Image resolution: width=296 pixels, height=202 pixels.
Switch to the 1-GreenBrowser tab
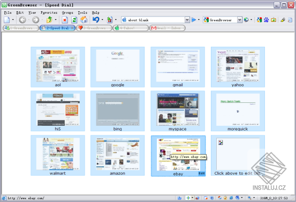pos(21,28)
